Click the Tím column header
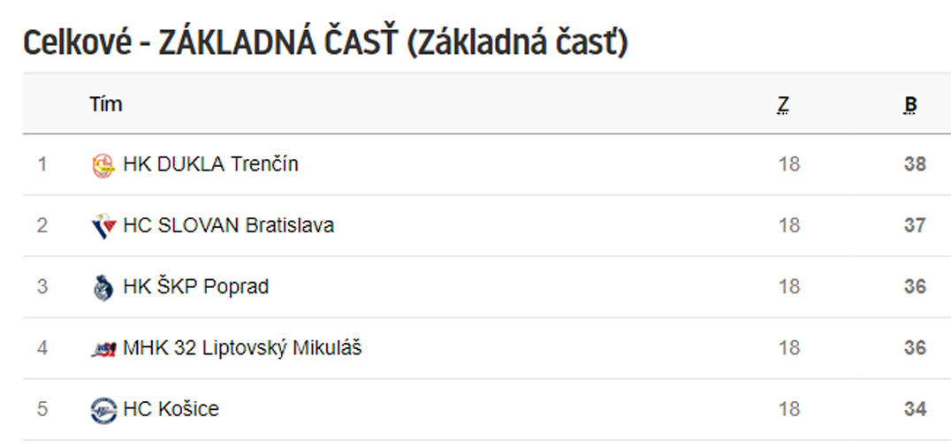Viewport: 951px width, 448px height. 106,104
